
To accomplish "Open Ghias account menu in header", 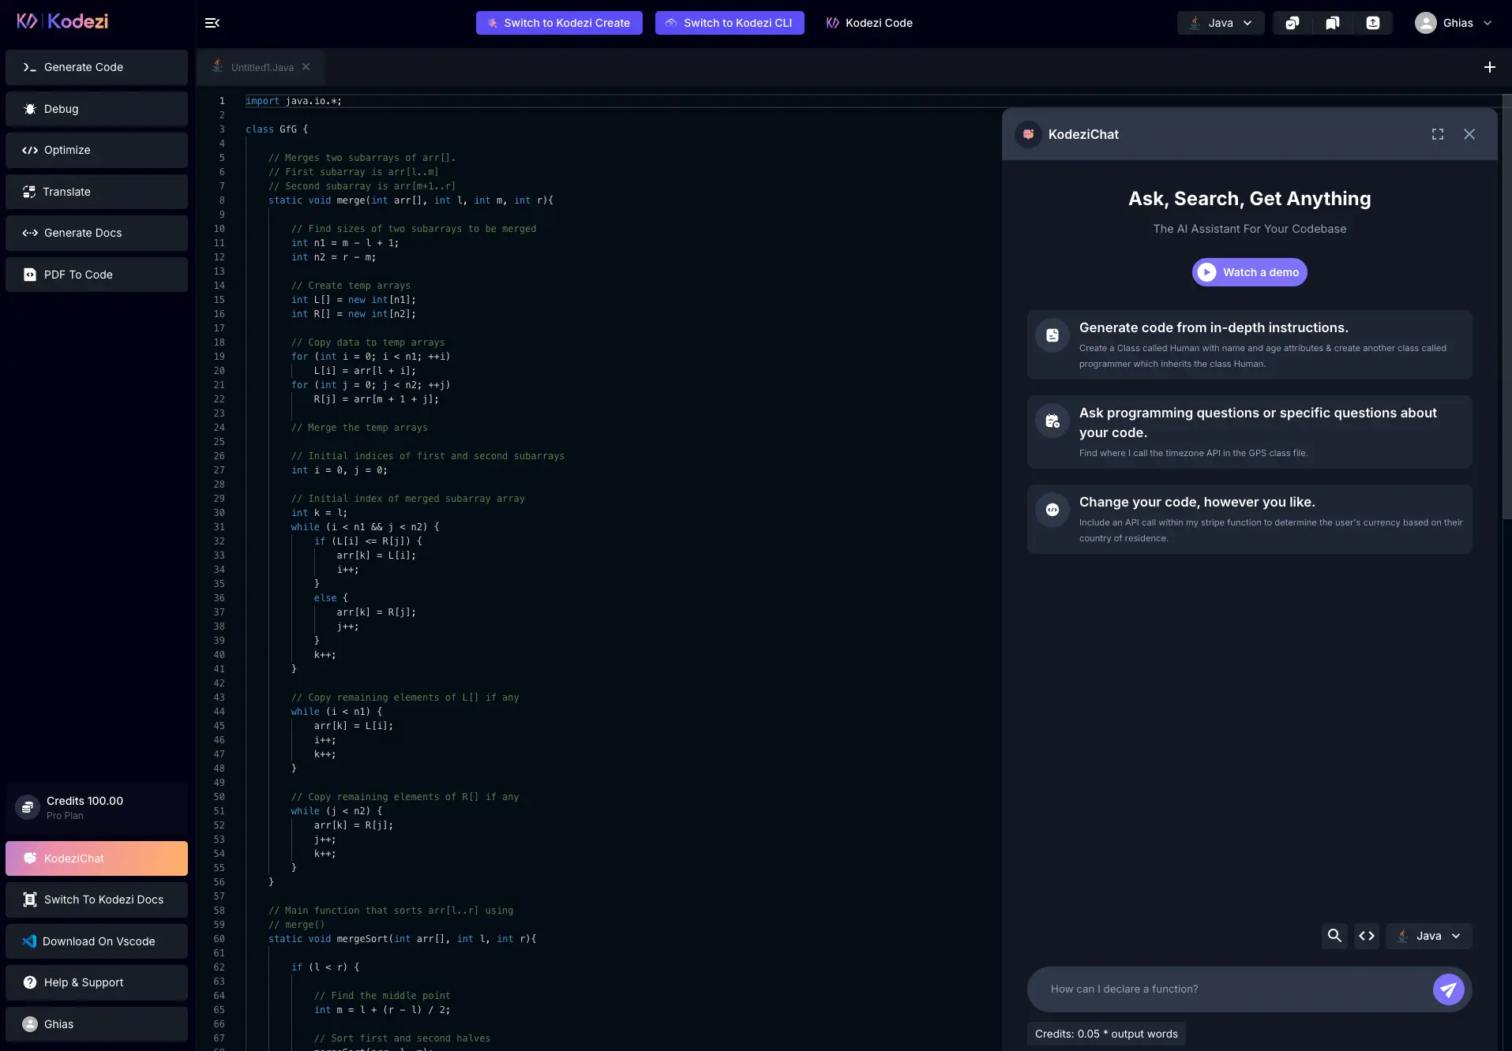I will pyautogui.click(x=1454, y=23).
